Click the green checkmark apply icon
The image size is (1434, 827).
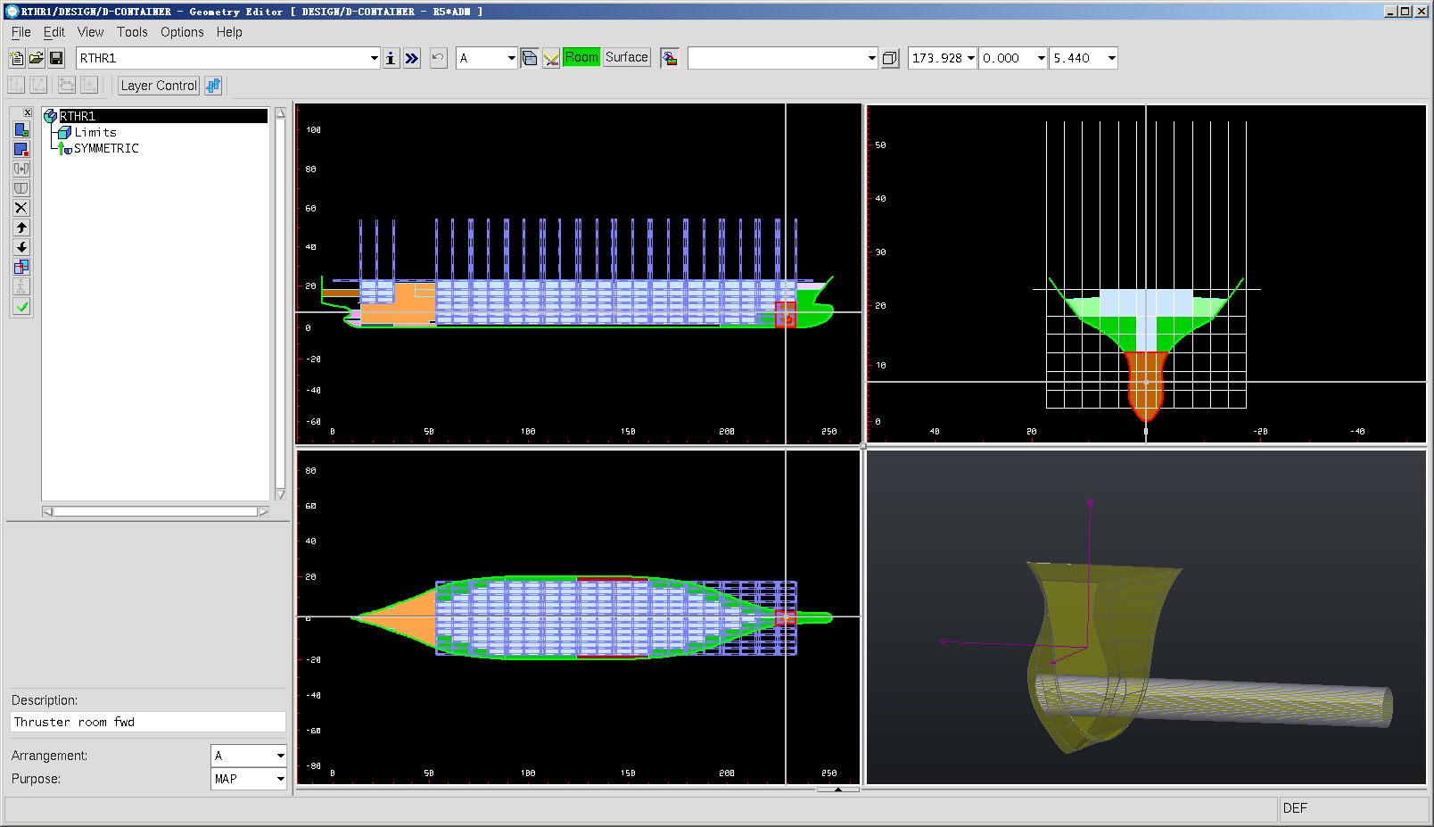click(x=21, y=306)
